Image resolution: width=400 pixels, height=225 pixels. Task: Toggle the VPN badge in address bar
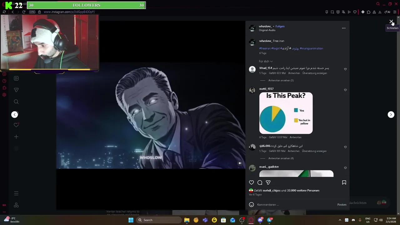pyautogui.click(x=32, y=12)
